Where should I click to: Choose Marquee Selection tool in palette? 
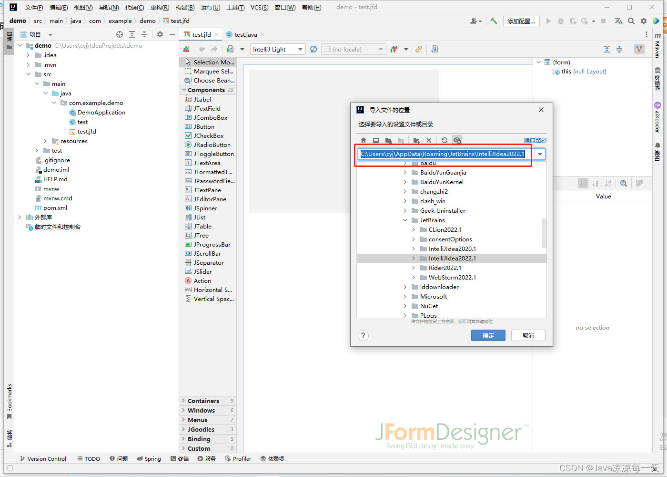pos(208,71)
